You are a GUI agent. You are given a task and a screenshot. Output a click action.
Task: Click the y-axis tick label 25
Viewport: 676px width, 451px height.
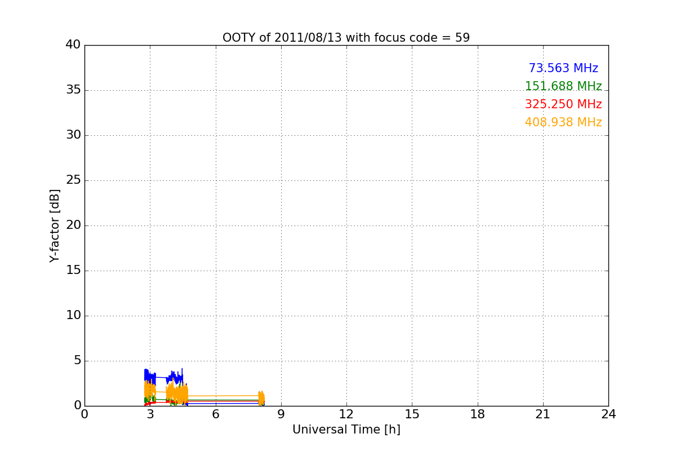(73, 180)
